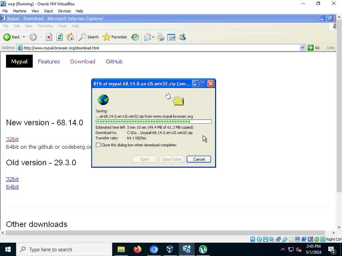Click the mouse integration indicator in VirtualBox status bar
This screenshot has height=256, width=342.
(x=317, y=239)
